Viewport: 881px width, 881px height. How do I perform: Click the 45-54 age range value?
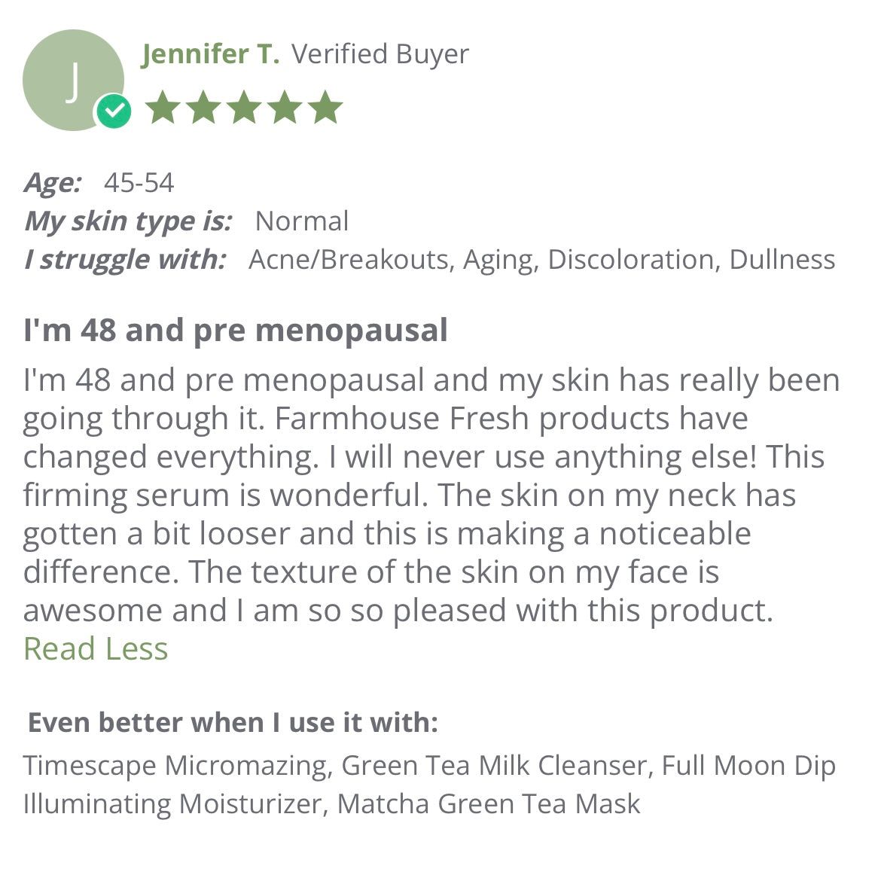tap(139, 183)
